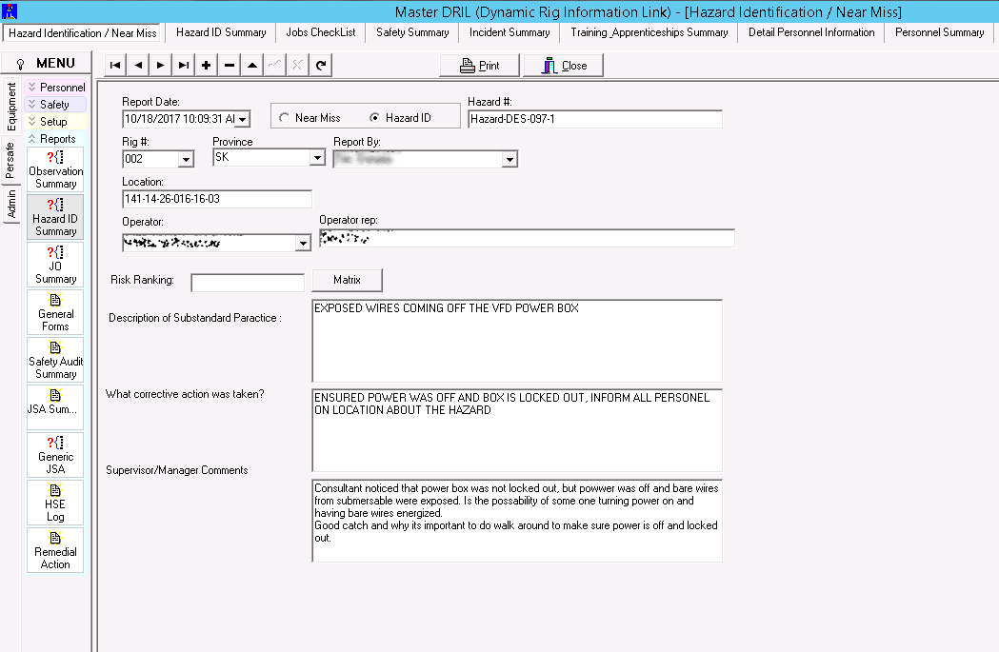Click the Risk Ranking input field
This screenshot has height=652, width=999.
pos(248,283)
